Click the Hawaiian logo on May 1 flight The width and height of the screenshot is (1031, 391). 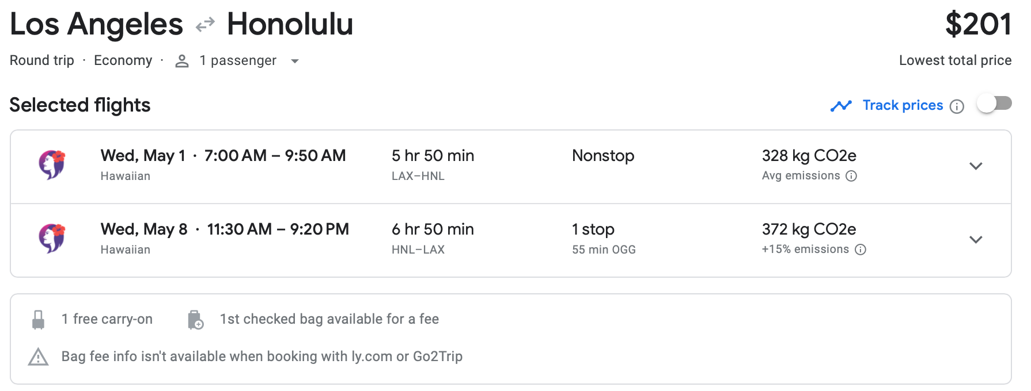52,165
